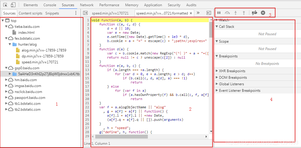This screenshot has width=301, height=148.
Task: Open the Application tab
Action: [153, 5]
